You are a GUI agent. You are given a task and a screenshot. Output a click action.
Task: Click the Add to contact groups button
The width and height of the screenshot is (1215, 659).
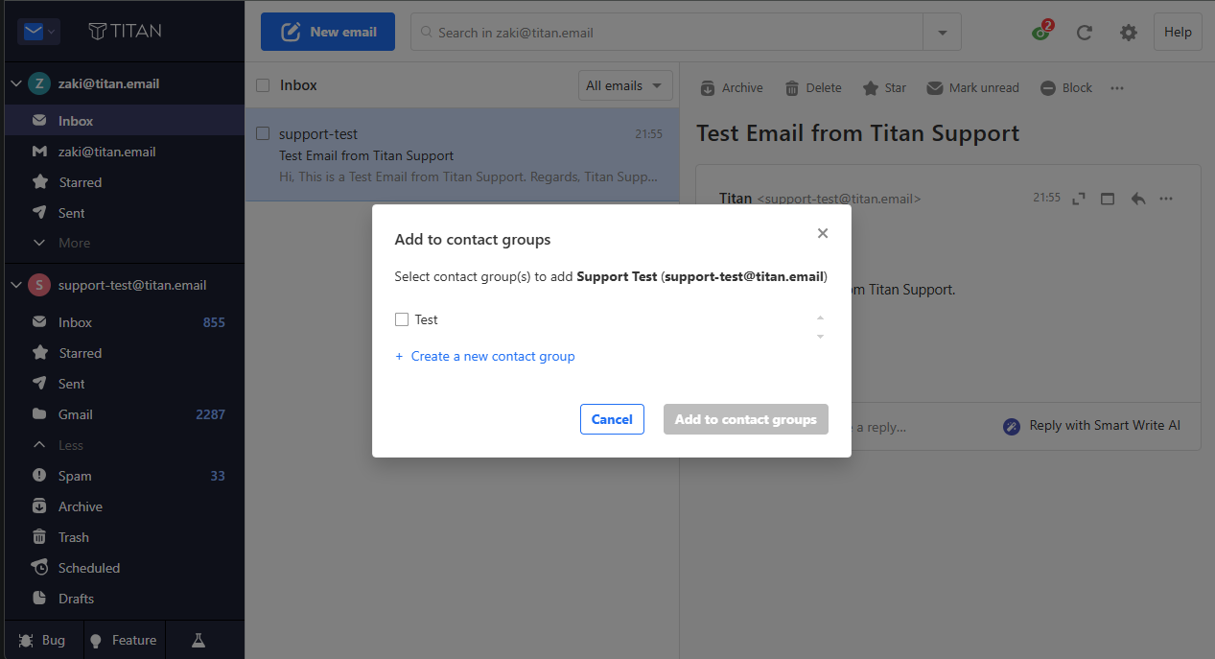click(746, 419)
